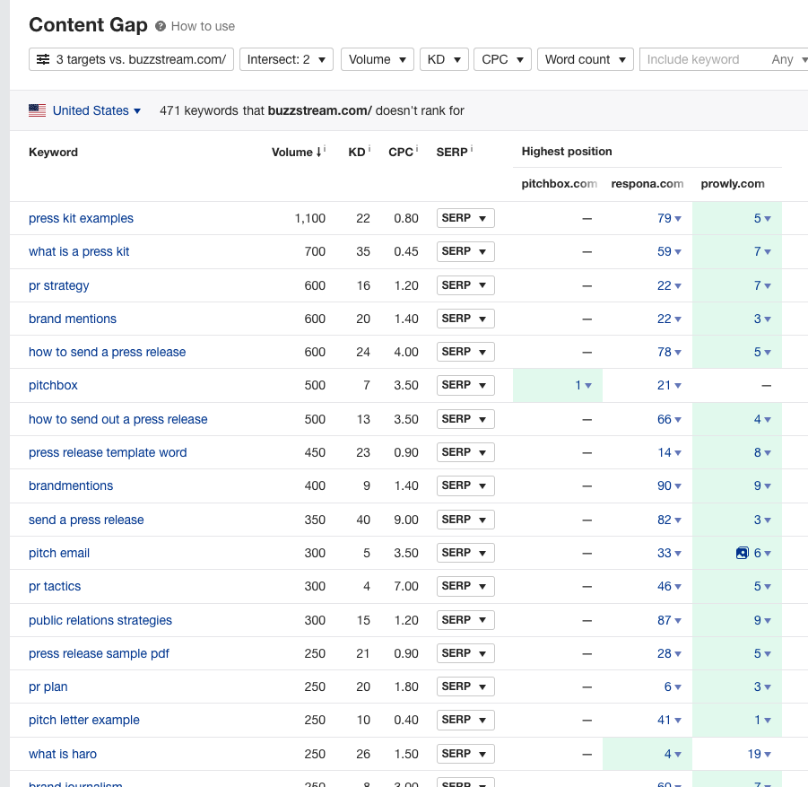
Task: Expand SERP for what is haro
Action: click(465, 754)
